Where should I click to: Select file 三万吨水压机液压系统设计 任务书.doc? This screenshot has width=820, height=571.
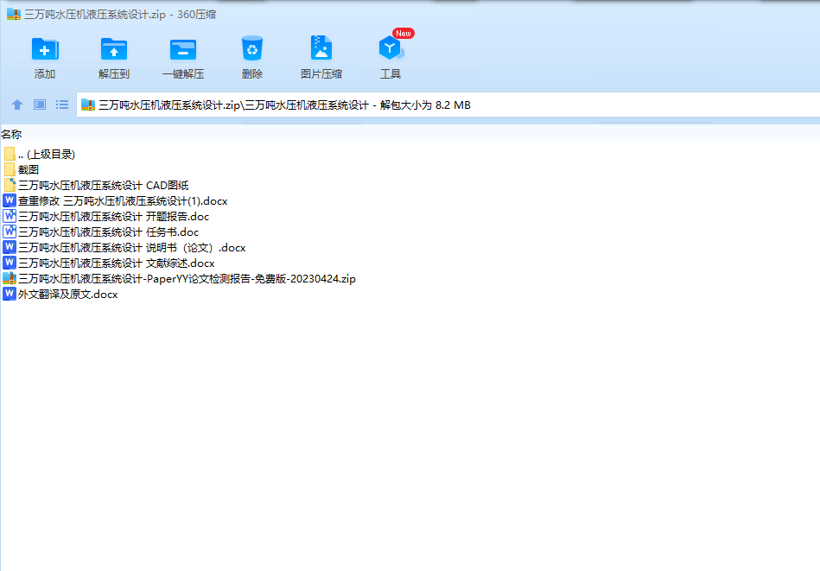pyautogui.click(x=108, y=232)
